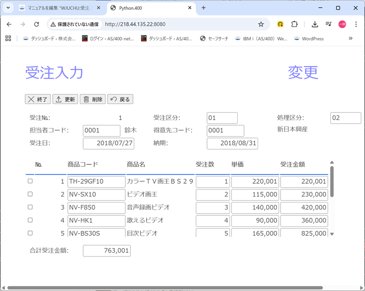Show more bookmarks with the chevron
365x291 pixels.
351,38
